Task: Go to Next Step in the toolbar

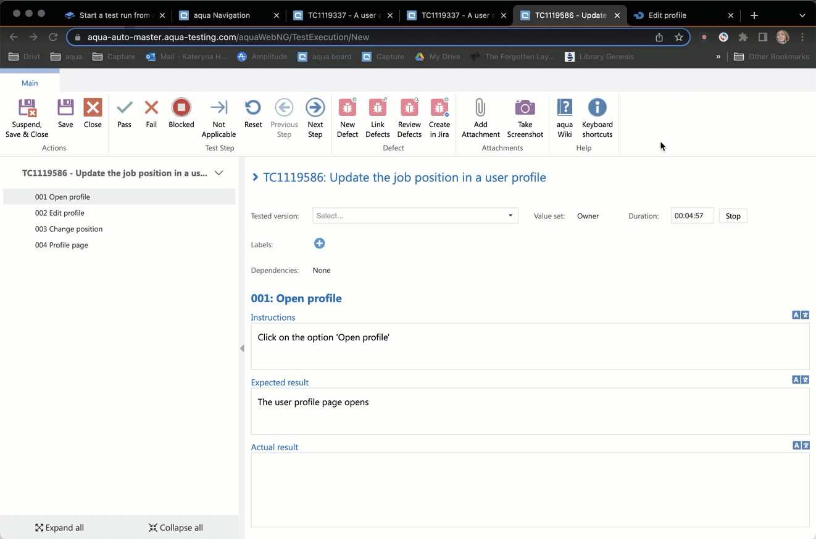Action: (315, 109)
